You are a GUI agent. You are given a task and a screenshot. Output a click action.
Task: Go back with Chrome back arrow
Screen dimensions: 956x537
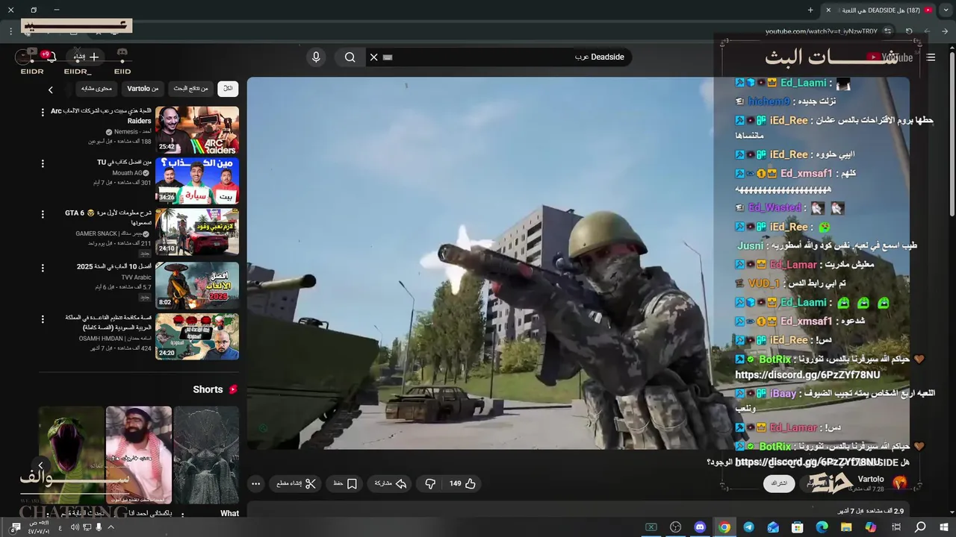945,31
